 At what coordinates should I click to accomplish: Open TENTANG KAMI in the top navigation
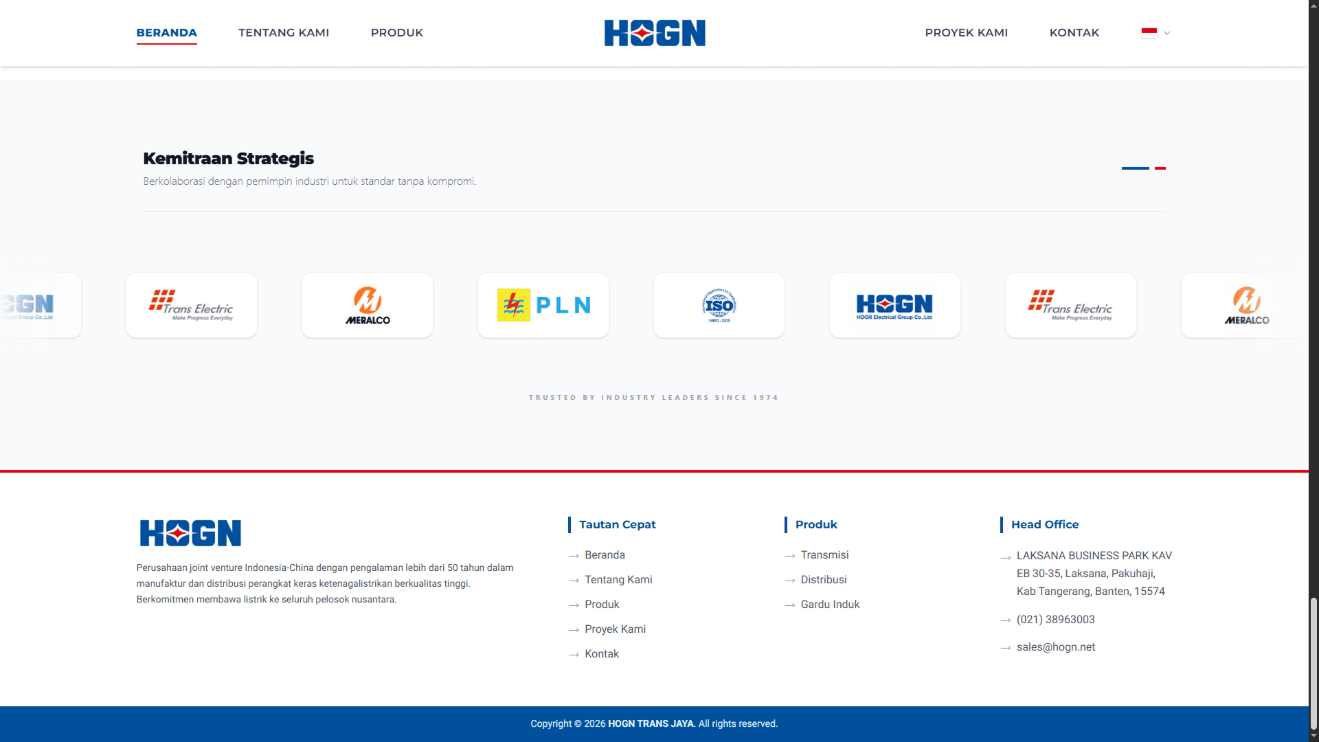point(284,33)
